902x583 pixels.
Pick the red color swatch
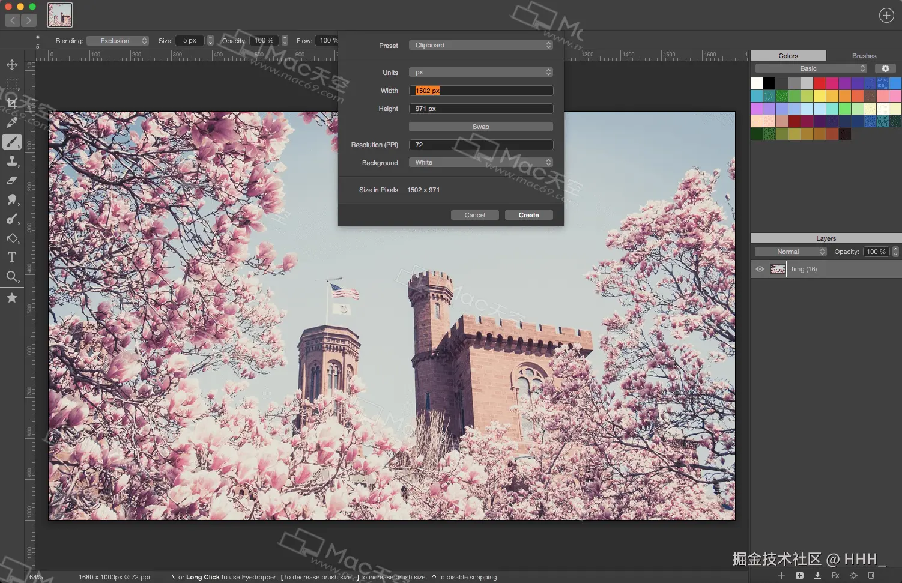click(820, 83)
